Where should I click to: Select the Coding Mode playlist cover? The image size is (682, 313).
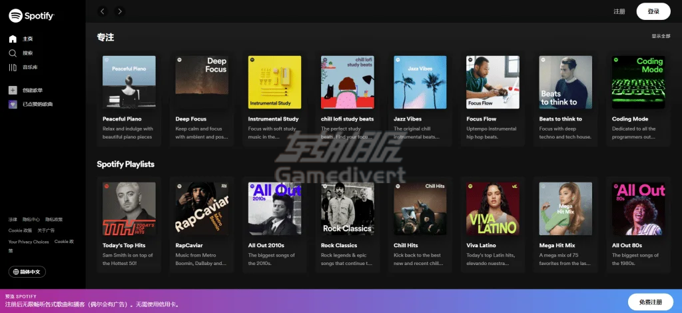pos(639,83)
